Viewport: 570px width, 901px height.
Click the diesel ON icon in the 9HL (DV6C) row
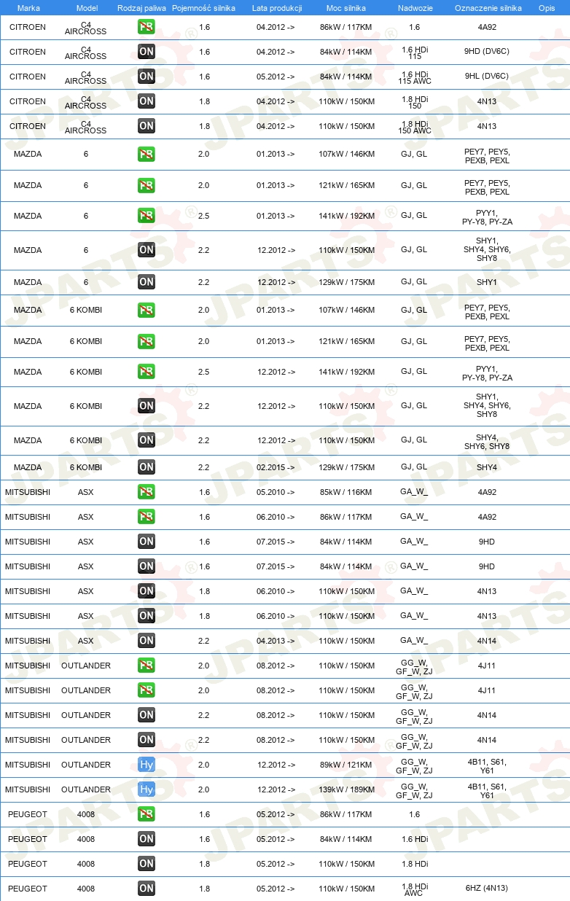coord(147,77)
